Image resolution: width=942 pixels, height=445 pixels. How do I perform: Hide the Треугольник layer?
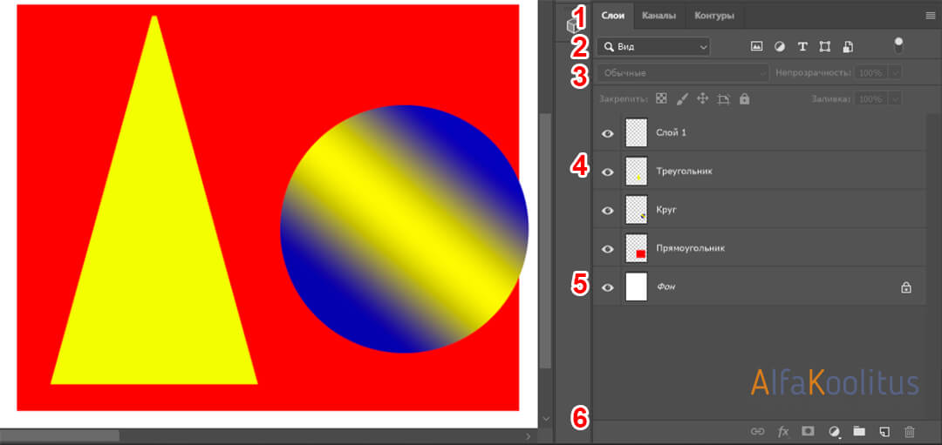pos(608,172)
